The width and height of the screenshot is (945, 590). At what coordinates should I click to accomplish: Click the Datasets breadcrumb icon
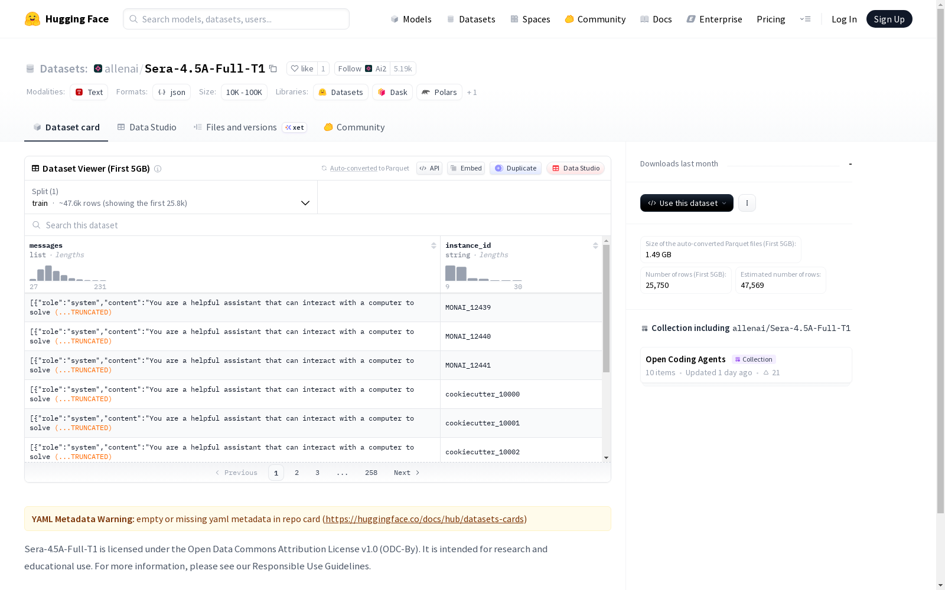point(30,69)
